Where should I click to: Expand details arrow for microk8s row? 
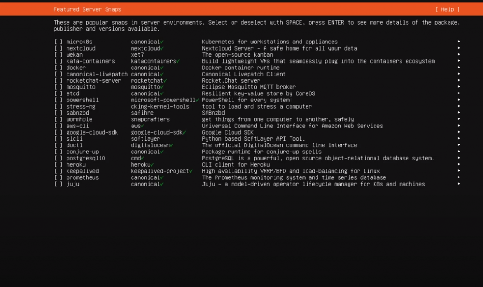tap(458, 42)
